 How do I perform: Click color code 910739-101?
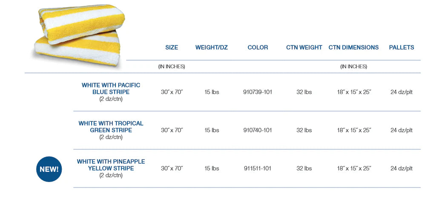click(257, 92)
